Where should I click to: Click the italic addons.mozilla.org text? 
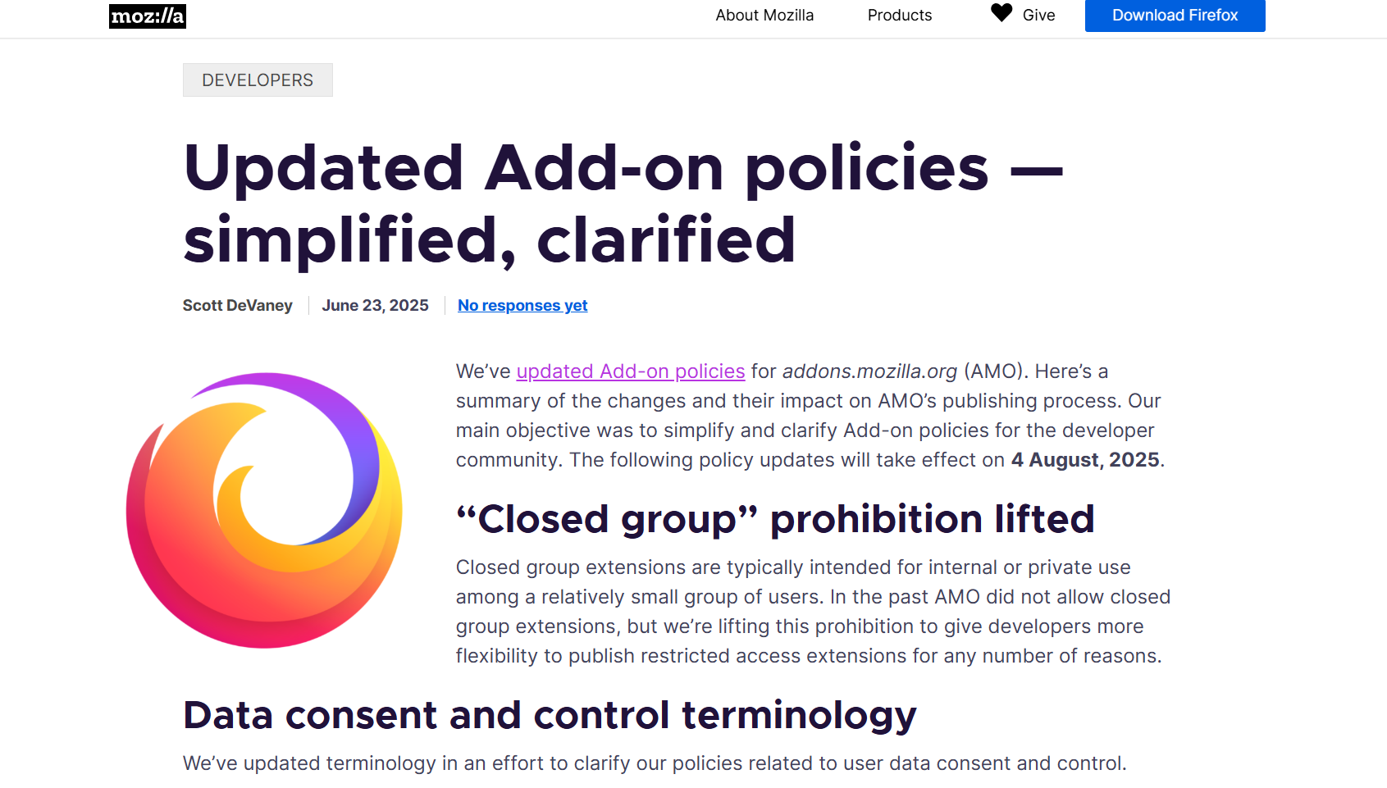coord(869,371)
